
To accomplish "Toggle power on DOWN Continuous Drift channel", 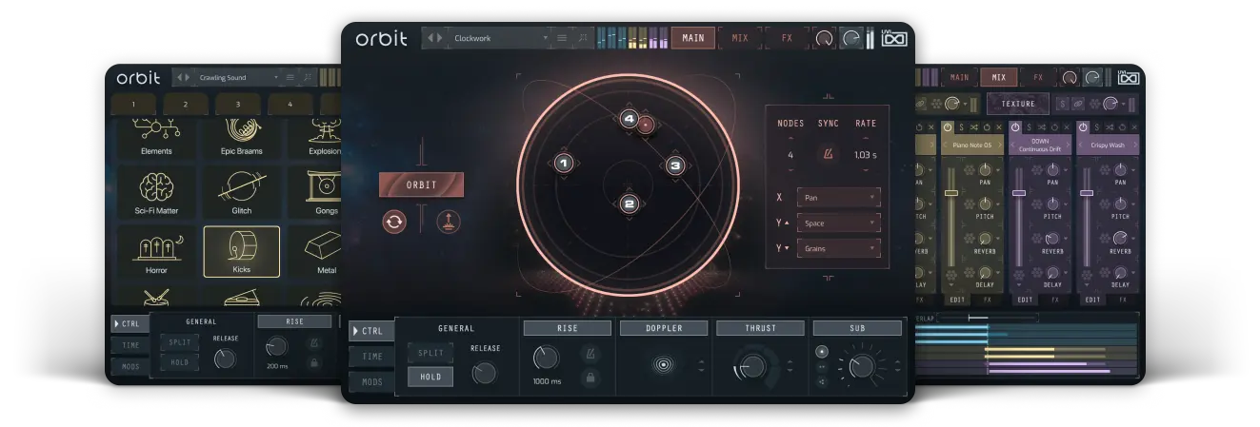I will pos(1015,126).
